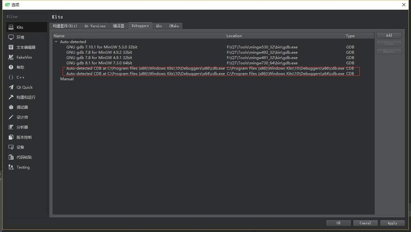Select the FakeVim settings icon
The image size is (411, 232).
pos(11,58)
